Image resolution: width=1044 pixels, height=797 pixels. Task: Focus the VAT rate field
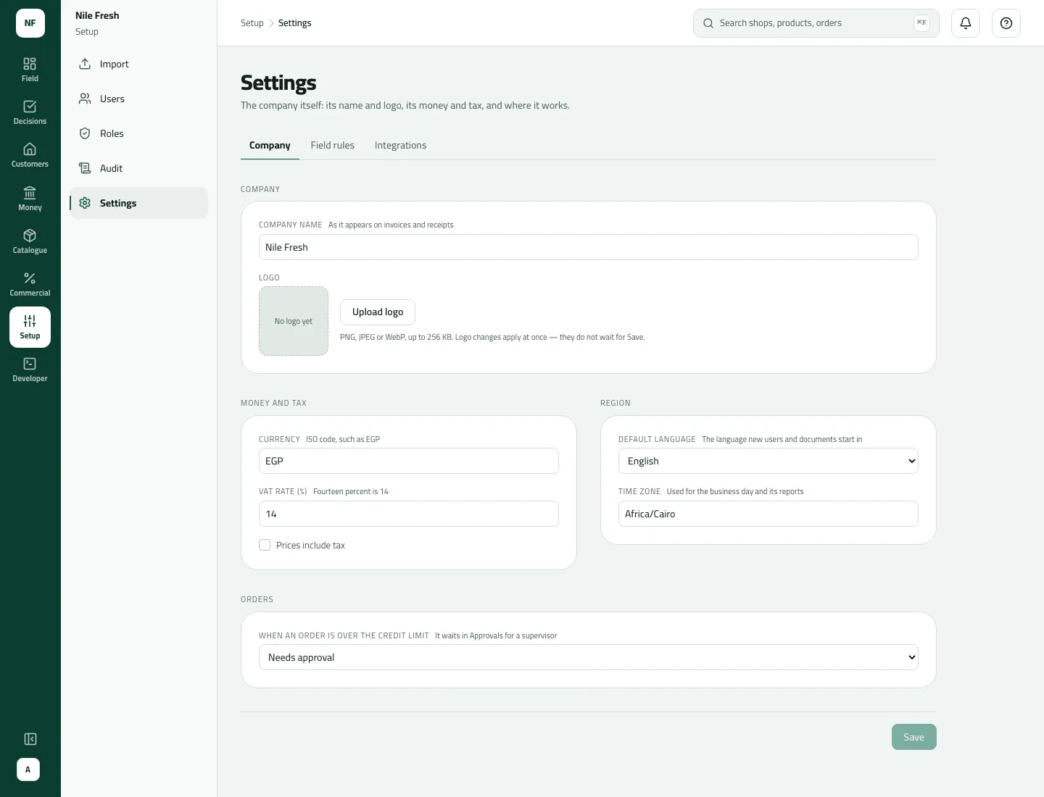click(409, 514)
